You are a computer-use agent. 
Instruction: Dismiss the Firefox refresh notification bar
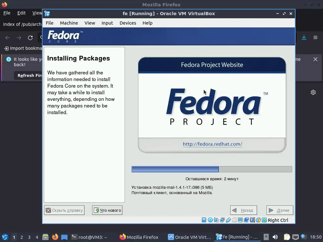tap(315, 59)
